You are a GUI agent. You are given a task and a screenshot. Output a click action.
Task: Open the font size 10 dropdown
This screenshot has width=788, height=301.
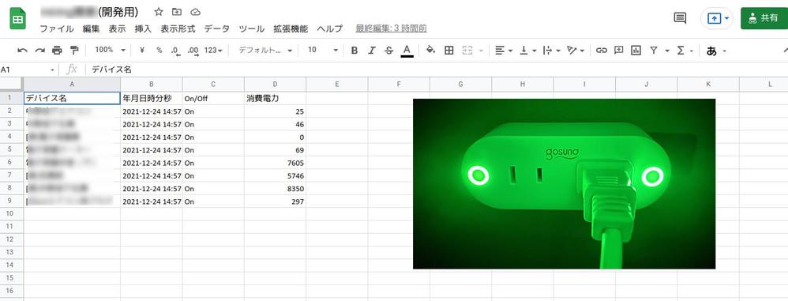(323, 51)
